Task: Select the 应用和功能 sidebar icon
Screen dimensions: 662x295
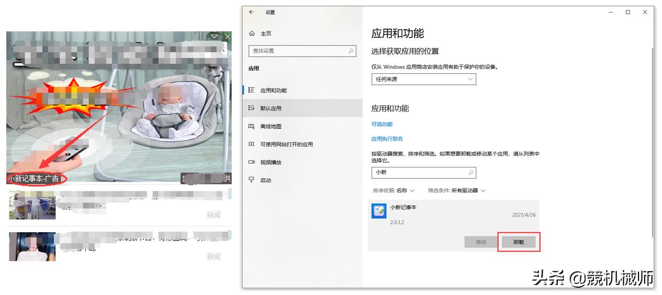Action: (x=252, y=90)
